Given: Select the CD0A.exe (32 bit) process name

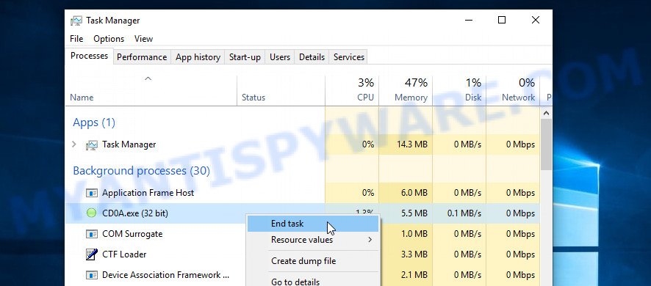Looking at the screenshot, I should click(135, 213).
